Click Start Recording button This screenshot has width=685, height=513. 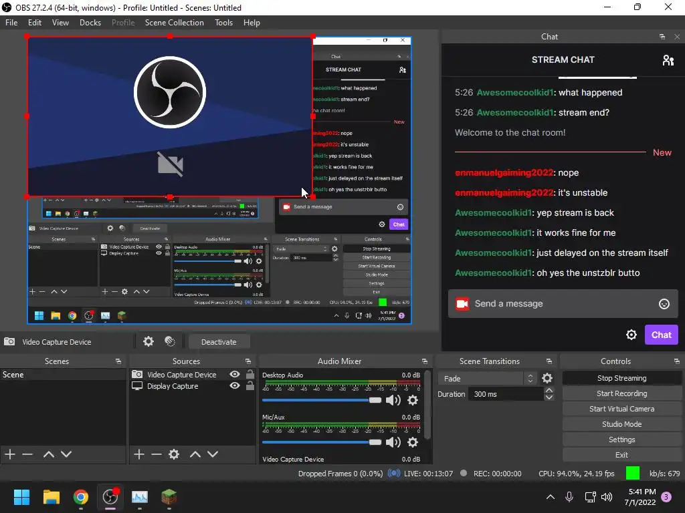(x=621, y=393)
